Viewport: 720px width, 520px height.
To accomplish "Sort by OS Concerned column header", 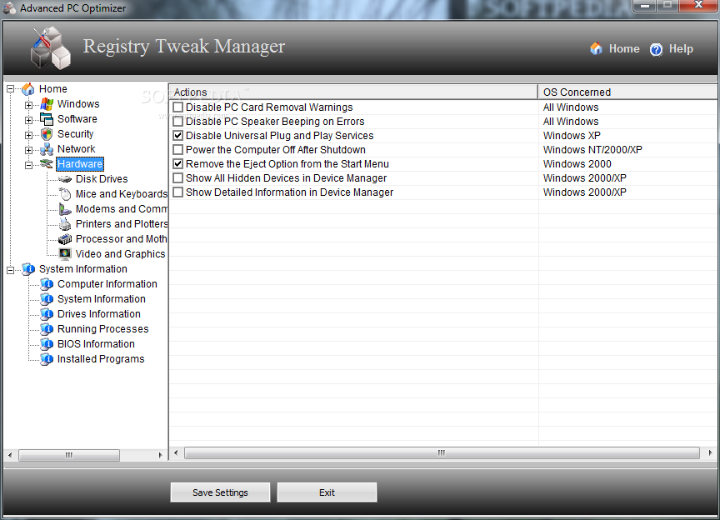I will 627,92.
